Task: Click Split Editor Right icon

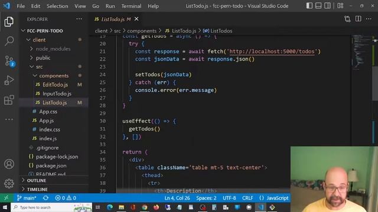Action: (x=359, y=19)
